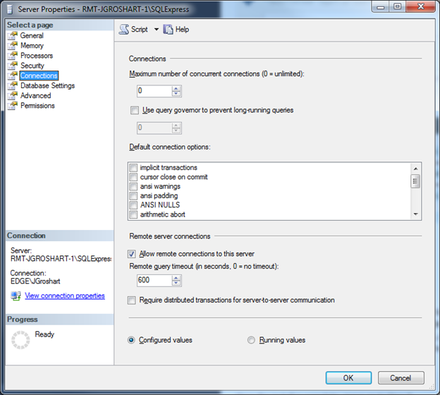Viewport: 440px width, 395px height.
Task: Click the OK button
Action: coord(348,378)
